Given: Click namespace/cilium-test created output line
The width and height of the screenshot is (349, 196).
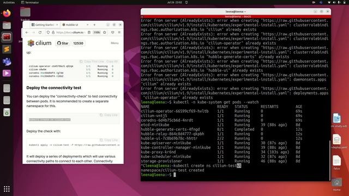Looking at the screenshot, I should click(172, 170).
